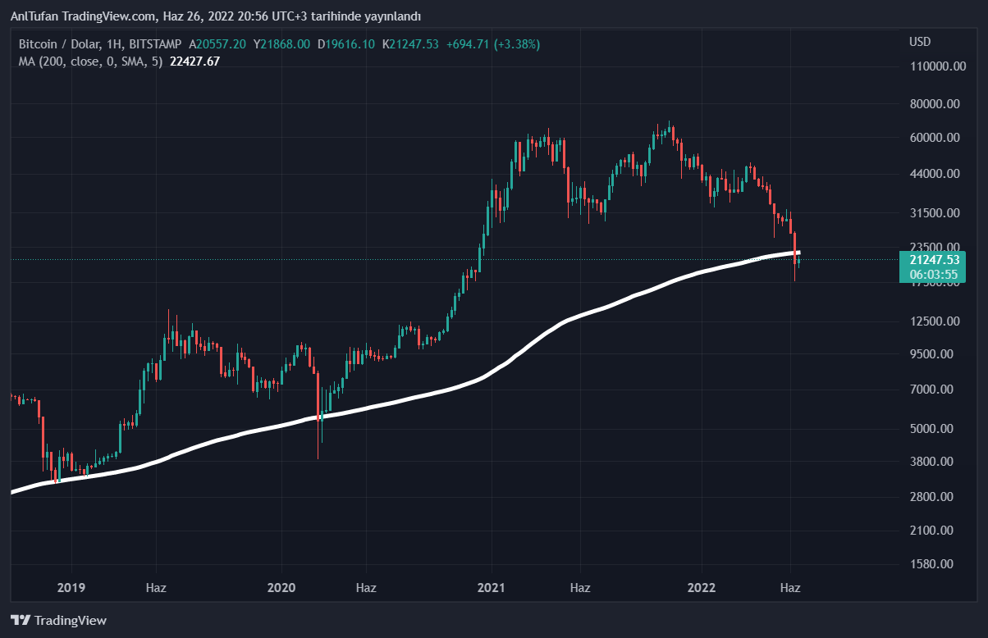The width and height of the screenshot is (988, 638).
Task: Click the low price value D19616.10
Action: [x=346, y=43]
